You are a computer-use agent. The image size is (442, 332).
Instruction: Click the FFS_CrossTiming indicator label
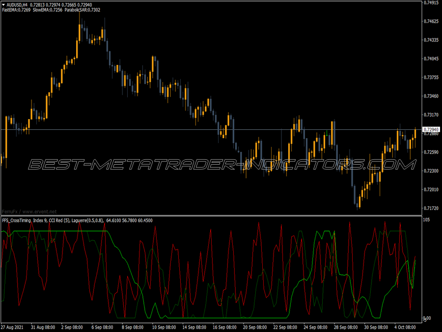click(x=16, y=220)
